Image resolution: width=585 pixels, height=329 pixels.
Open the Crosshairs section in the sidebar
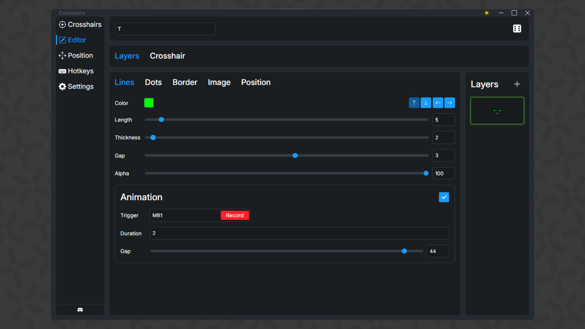pos(80,24)
